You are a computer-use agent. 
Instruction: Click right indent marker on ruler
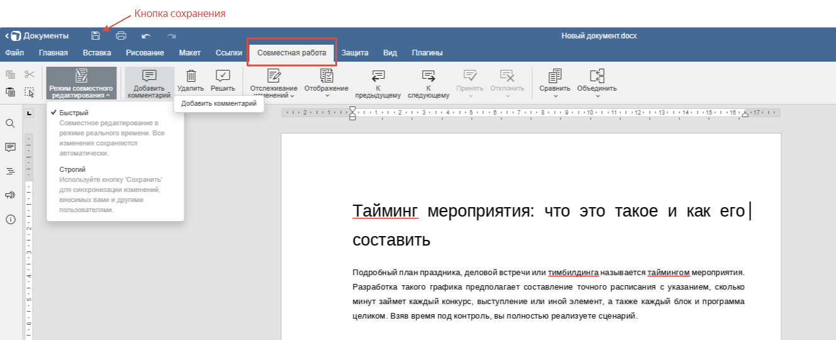[x=745, y=115]
